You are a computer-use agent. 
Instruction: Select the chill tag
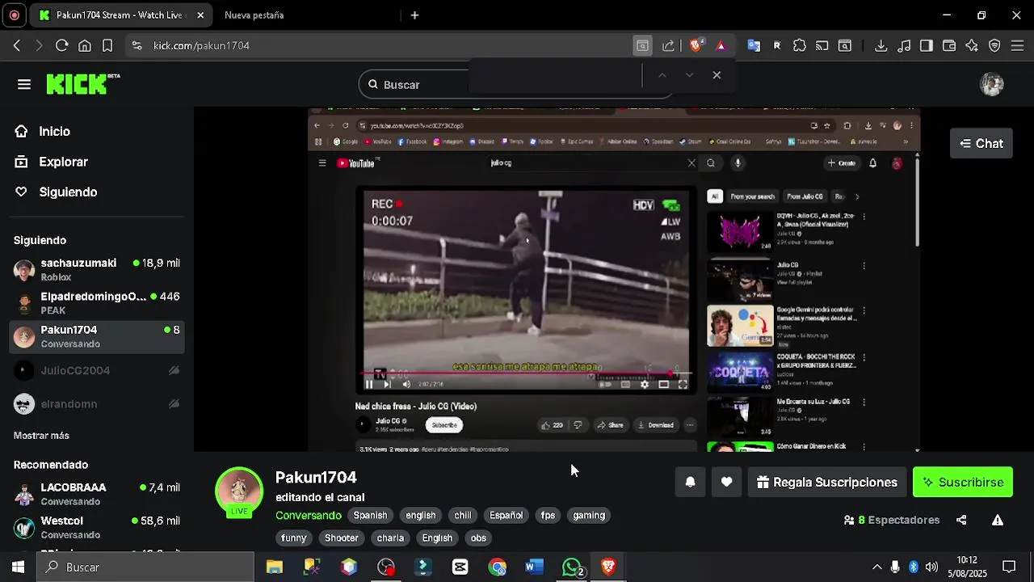click(463, 516)
